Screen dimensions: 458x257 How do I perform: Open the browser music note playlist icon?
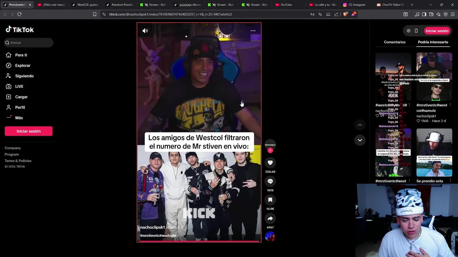[417, 14]
